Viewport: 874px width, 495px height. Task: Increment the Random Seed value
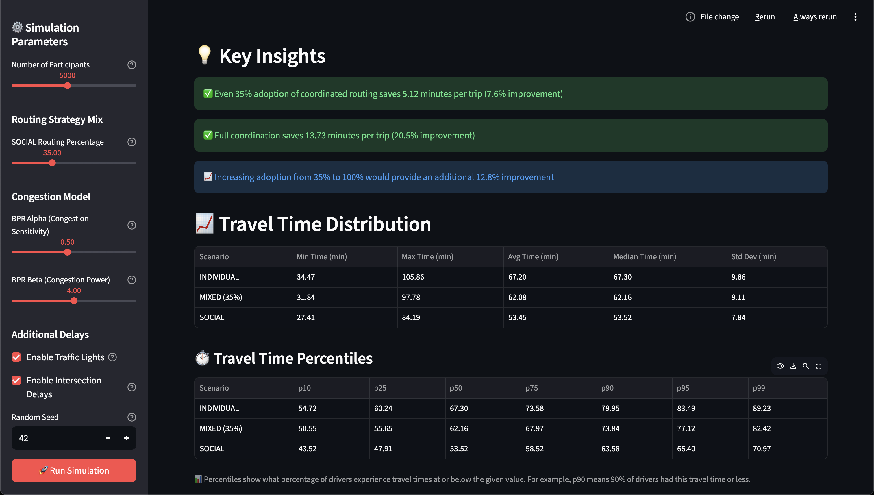[x=126, y=438]
